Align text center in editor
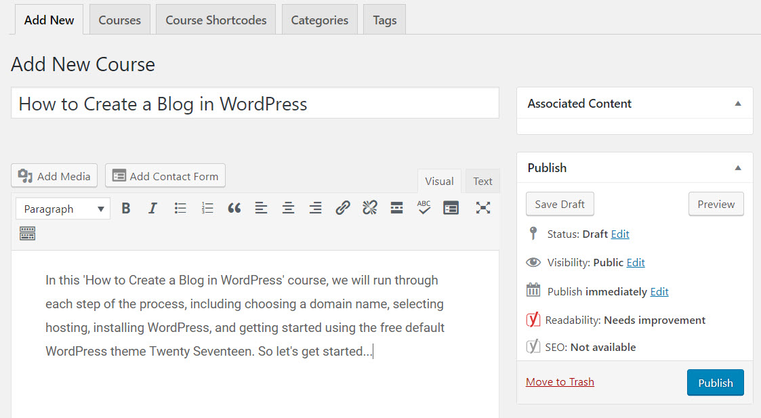 pyautogui.click(x=288, y=208)
